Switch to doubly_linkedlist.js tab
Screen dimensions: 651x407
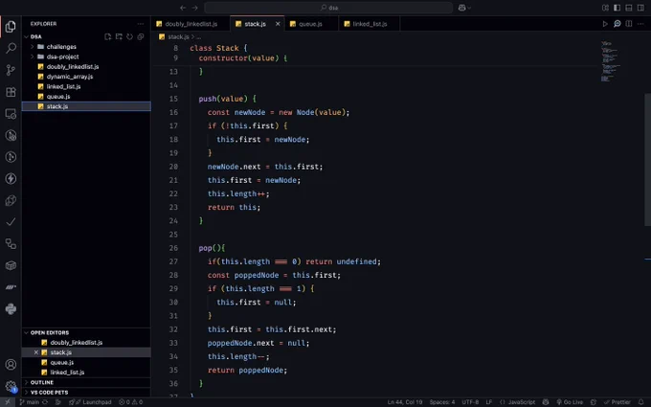[191, 24]
